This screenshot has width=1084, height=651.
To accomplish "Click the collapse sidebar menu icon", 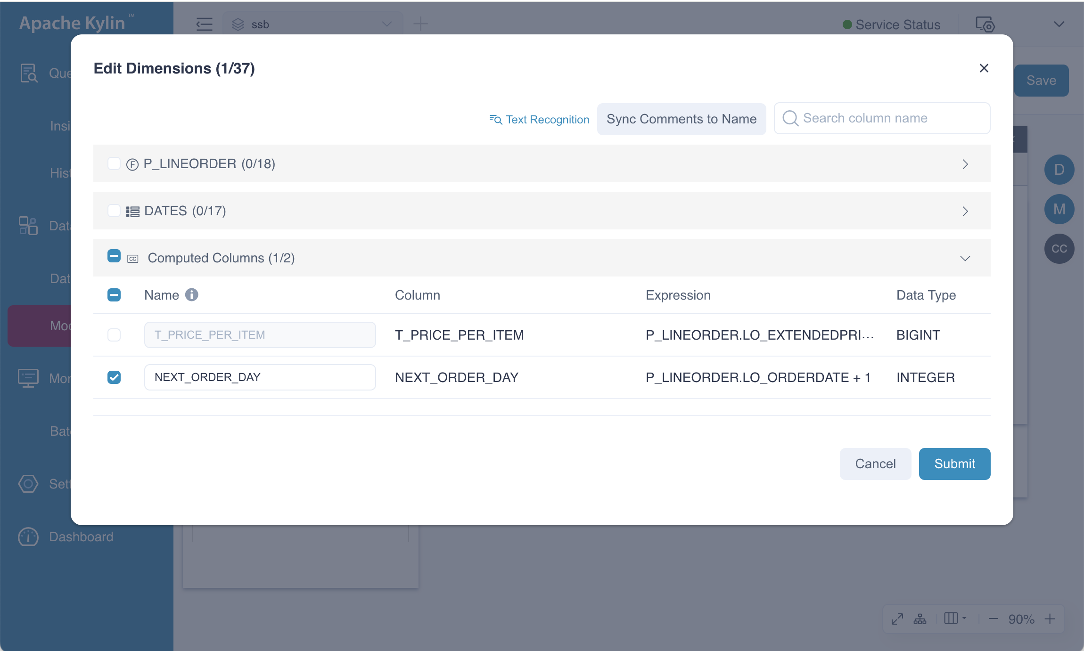I will [204, 24].
